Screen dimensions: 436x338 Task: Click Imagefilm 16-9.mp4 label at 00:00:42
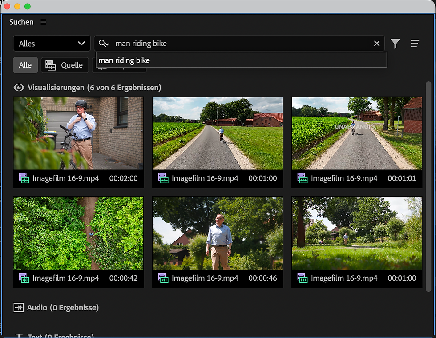click(66, 278)
